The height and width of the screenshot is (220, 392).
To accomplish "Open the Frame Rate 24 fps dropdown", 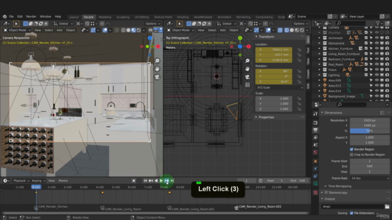I will [x=369, y=178].
